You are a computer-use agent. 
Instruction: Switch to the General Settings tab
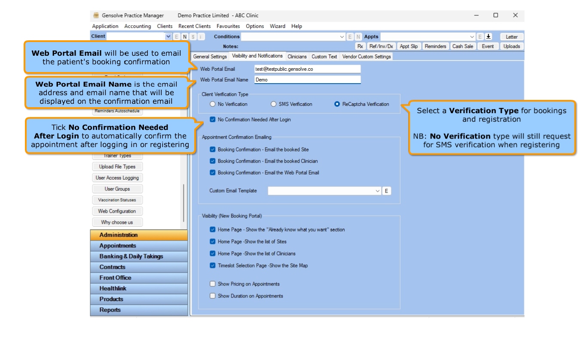pyautogui.click(x=210, y=57)
